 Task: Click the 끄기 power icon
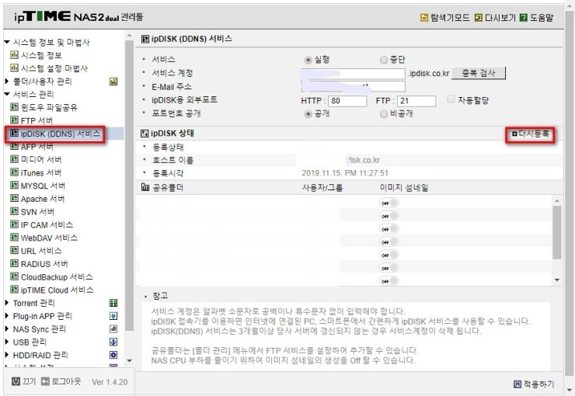[16, 381]
